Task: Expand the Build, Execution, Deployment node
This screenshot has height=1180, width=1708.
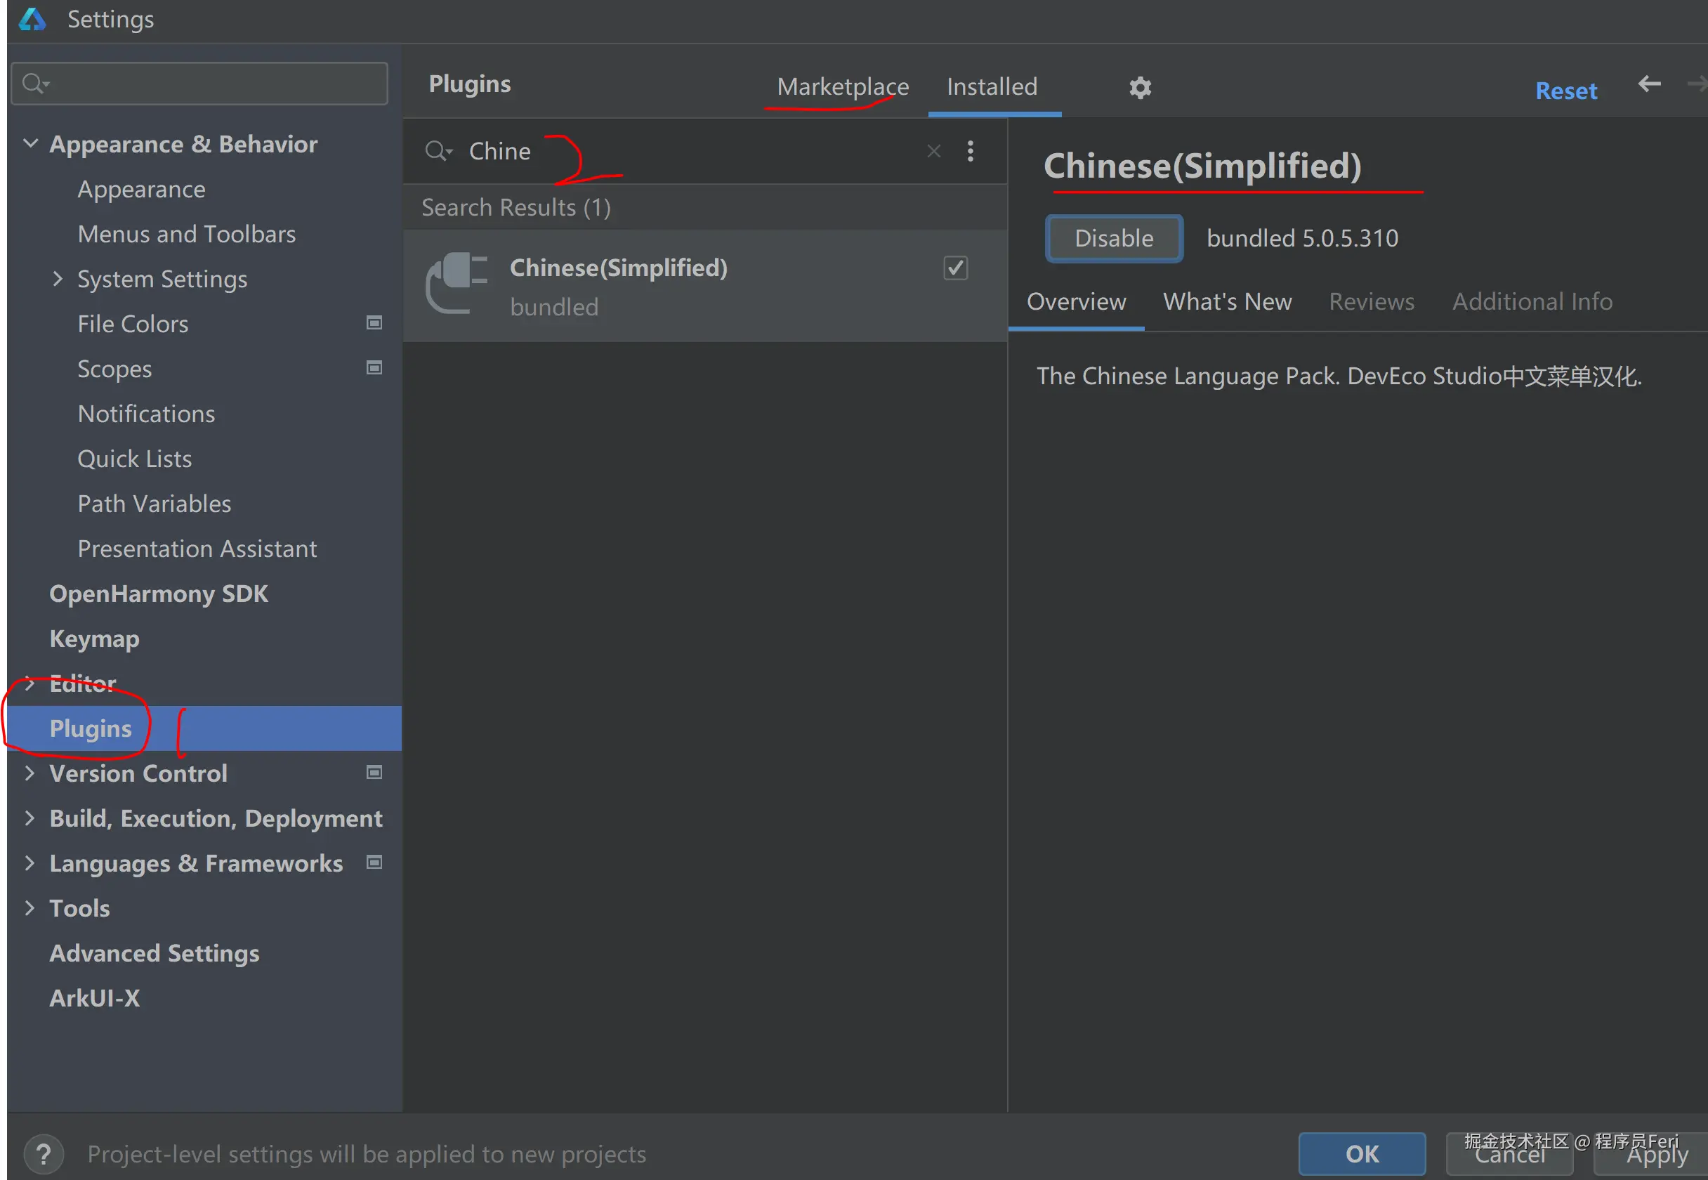Action: [x=29, y=818]
